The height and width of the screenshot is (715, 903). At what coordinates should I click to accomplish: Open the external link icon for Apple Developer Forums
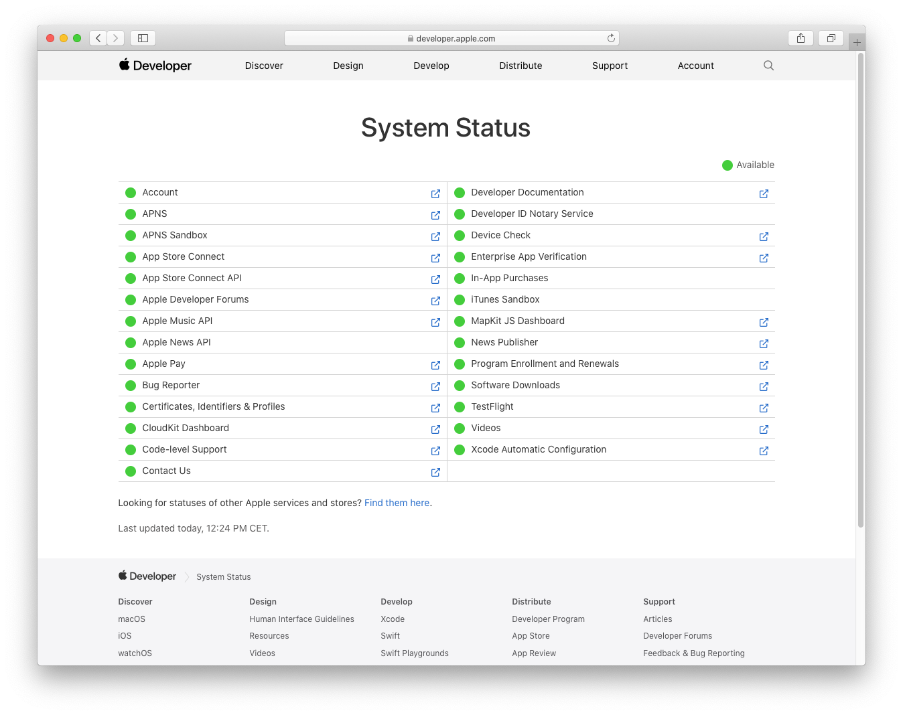pyautogui.click(x=435, y=301)
